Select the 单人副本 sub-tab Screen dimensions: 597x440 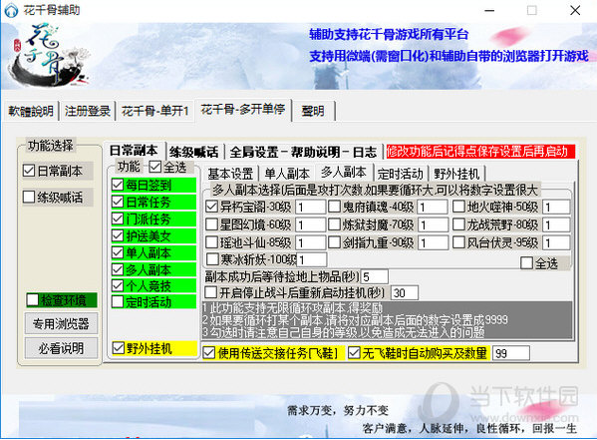[x=287, y=174]
